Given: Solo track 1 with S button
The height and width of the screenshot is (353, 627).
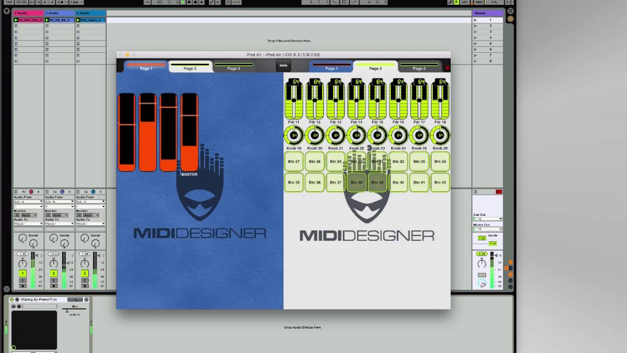Looking at the screenshot, I should click(x=23, y=280).
